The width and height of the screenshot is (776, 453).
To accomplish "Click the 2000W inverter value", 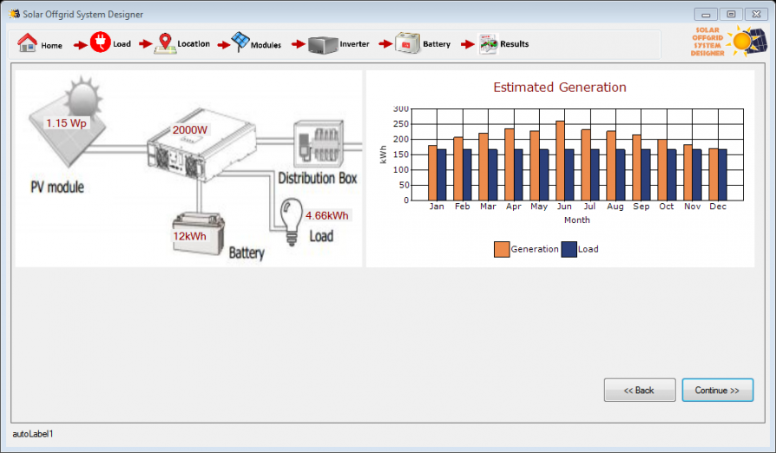I will coord(189,130).
